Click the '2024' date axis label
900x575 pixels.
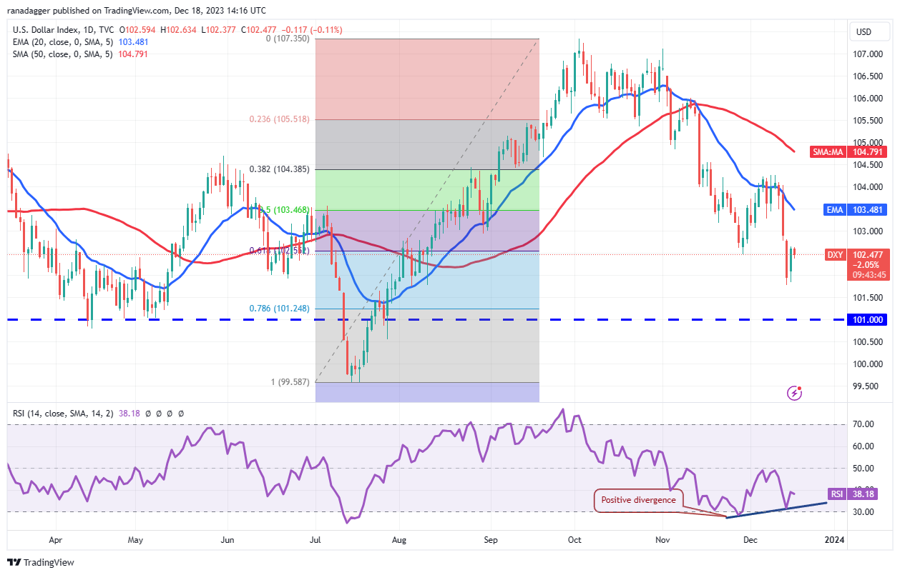(834, 541)
